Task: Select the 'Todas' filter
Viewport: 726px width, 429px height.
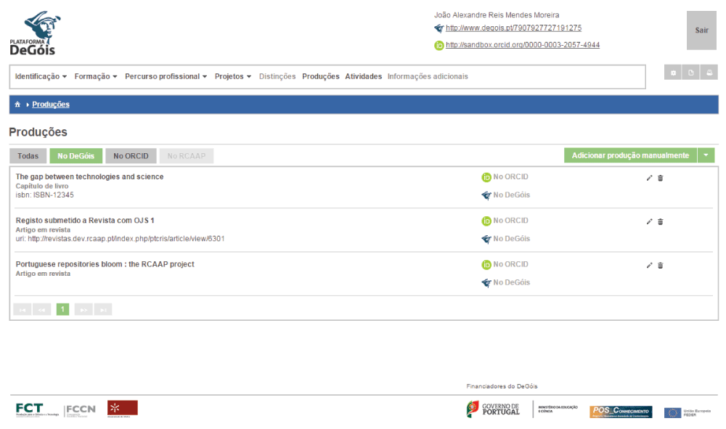Action: 28,156
